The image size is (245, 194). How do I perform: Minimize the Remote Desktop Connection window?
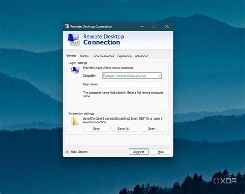click(x=142, y=26)
